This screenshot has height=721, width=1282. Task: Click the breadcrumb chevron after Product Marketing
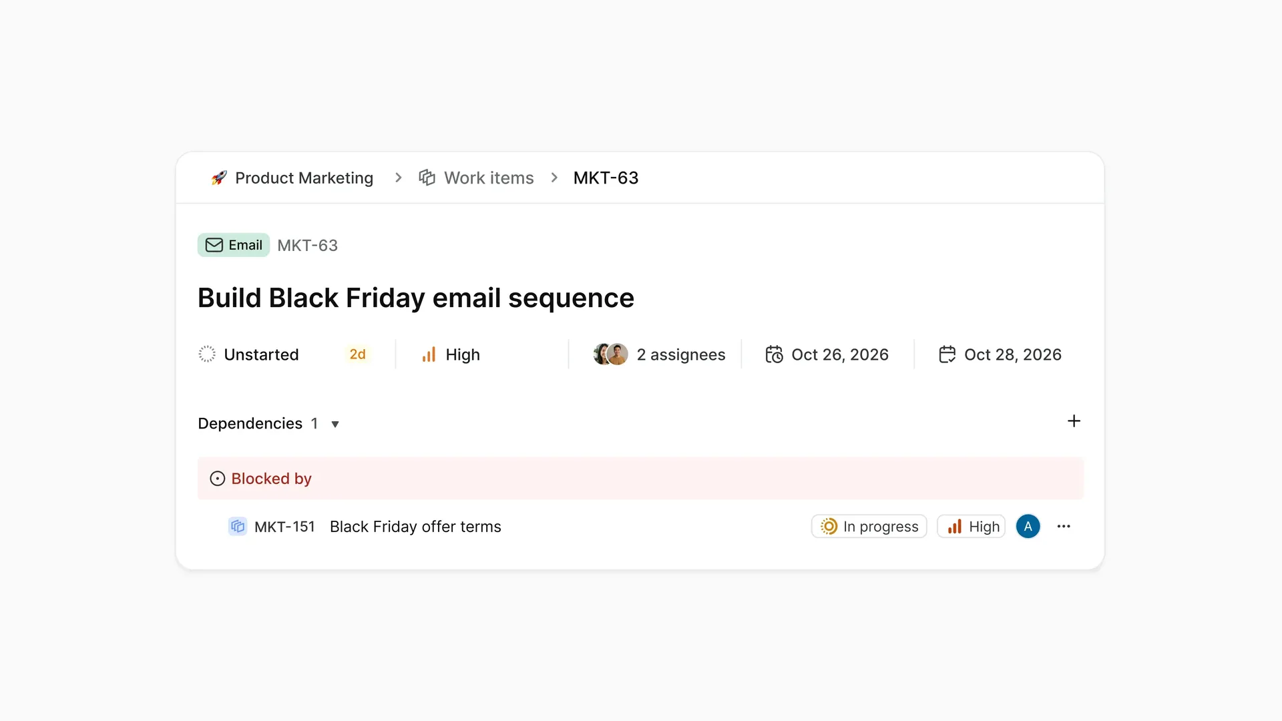pyautogui.click(x=399, y=178)
